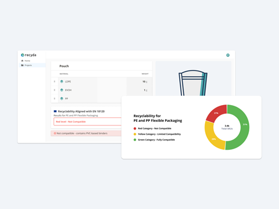Grab the LDPE row drag handle
279x209 pixels.
[x=55, y=81]
